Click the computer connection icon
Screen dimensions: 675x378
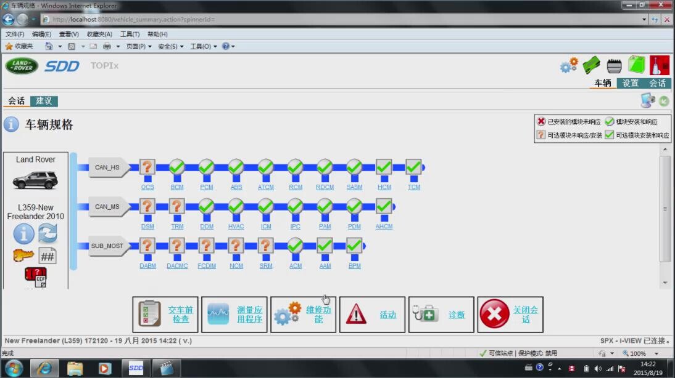(x=647, y=101)
